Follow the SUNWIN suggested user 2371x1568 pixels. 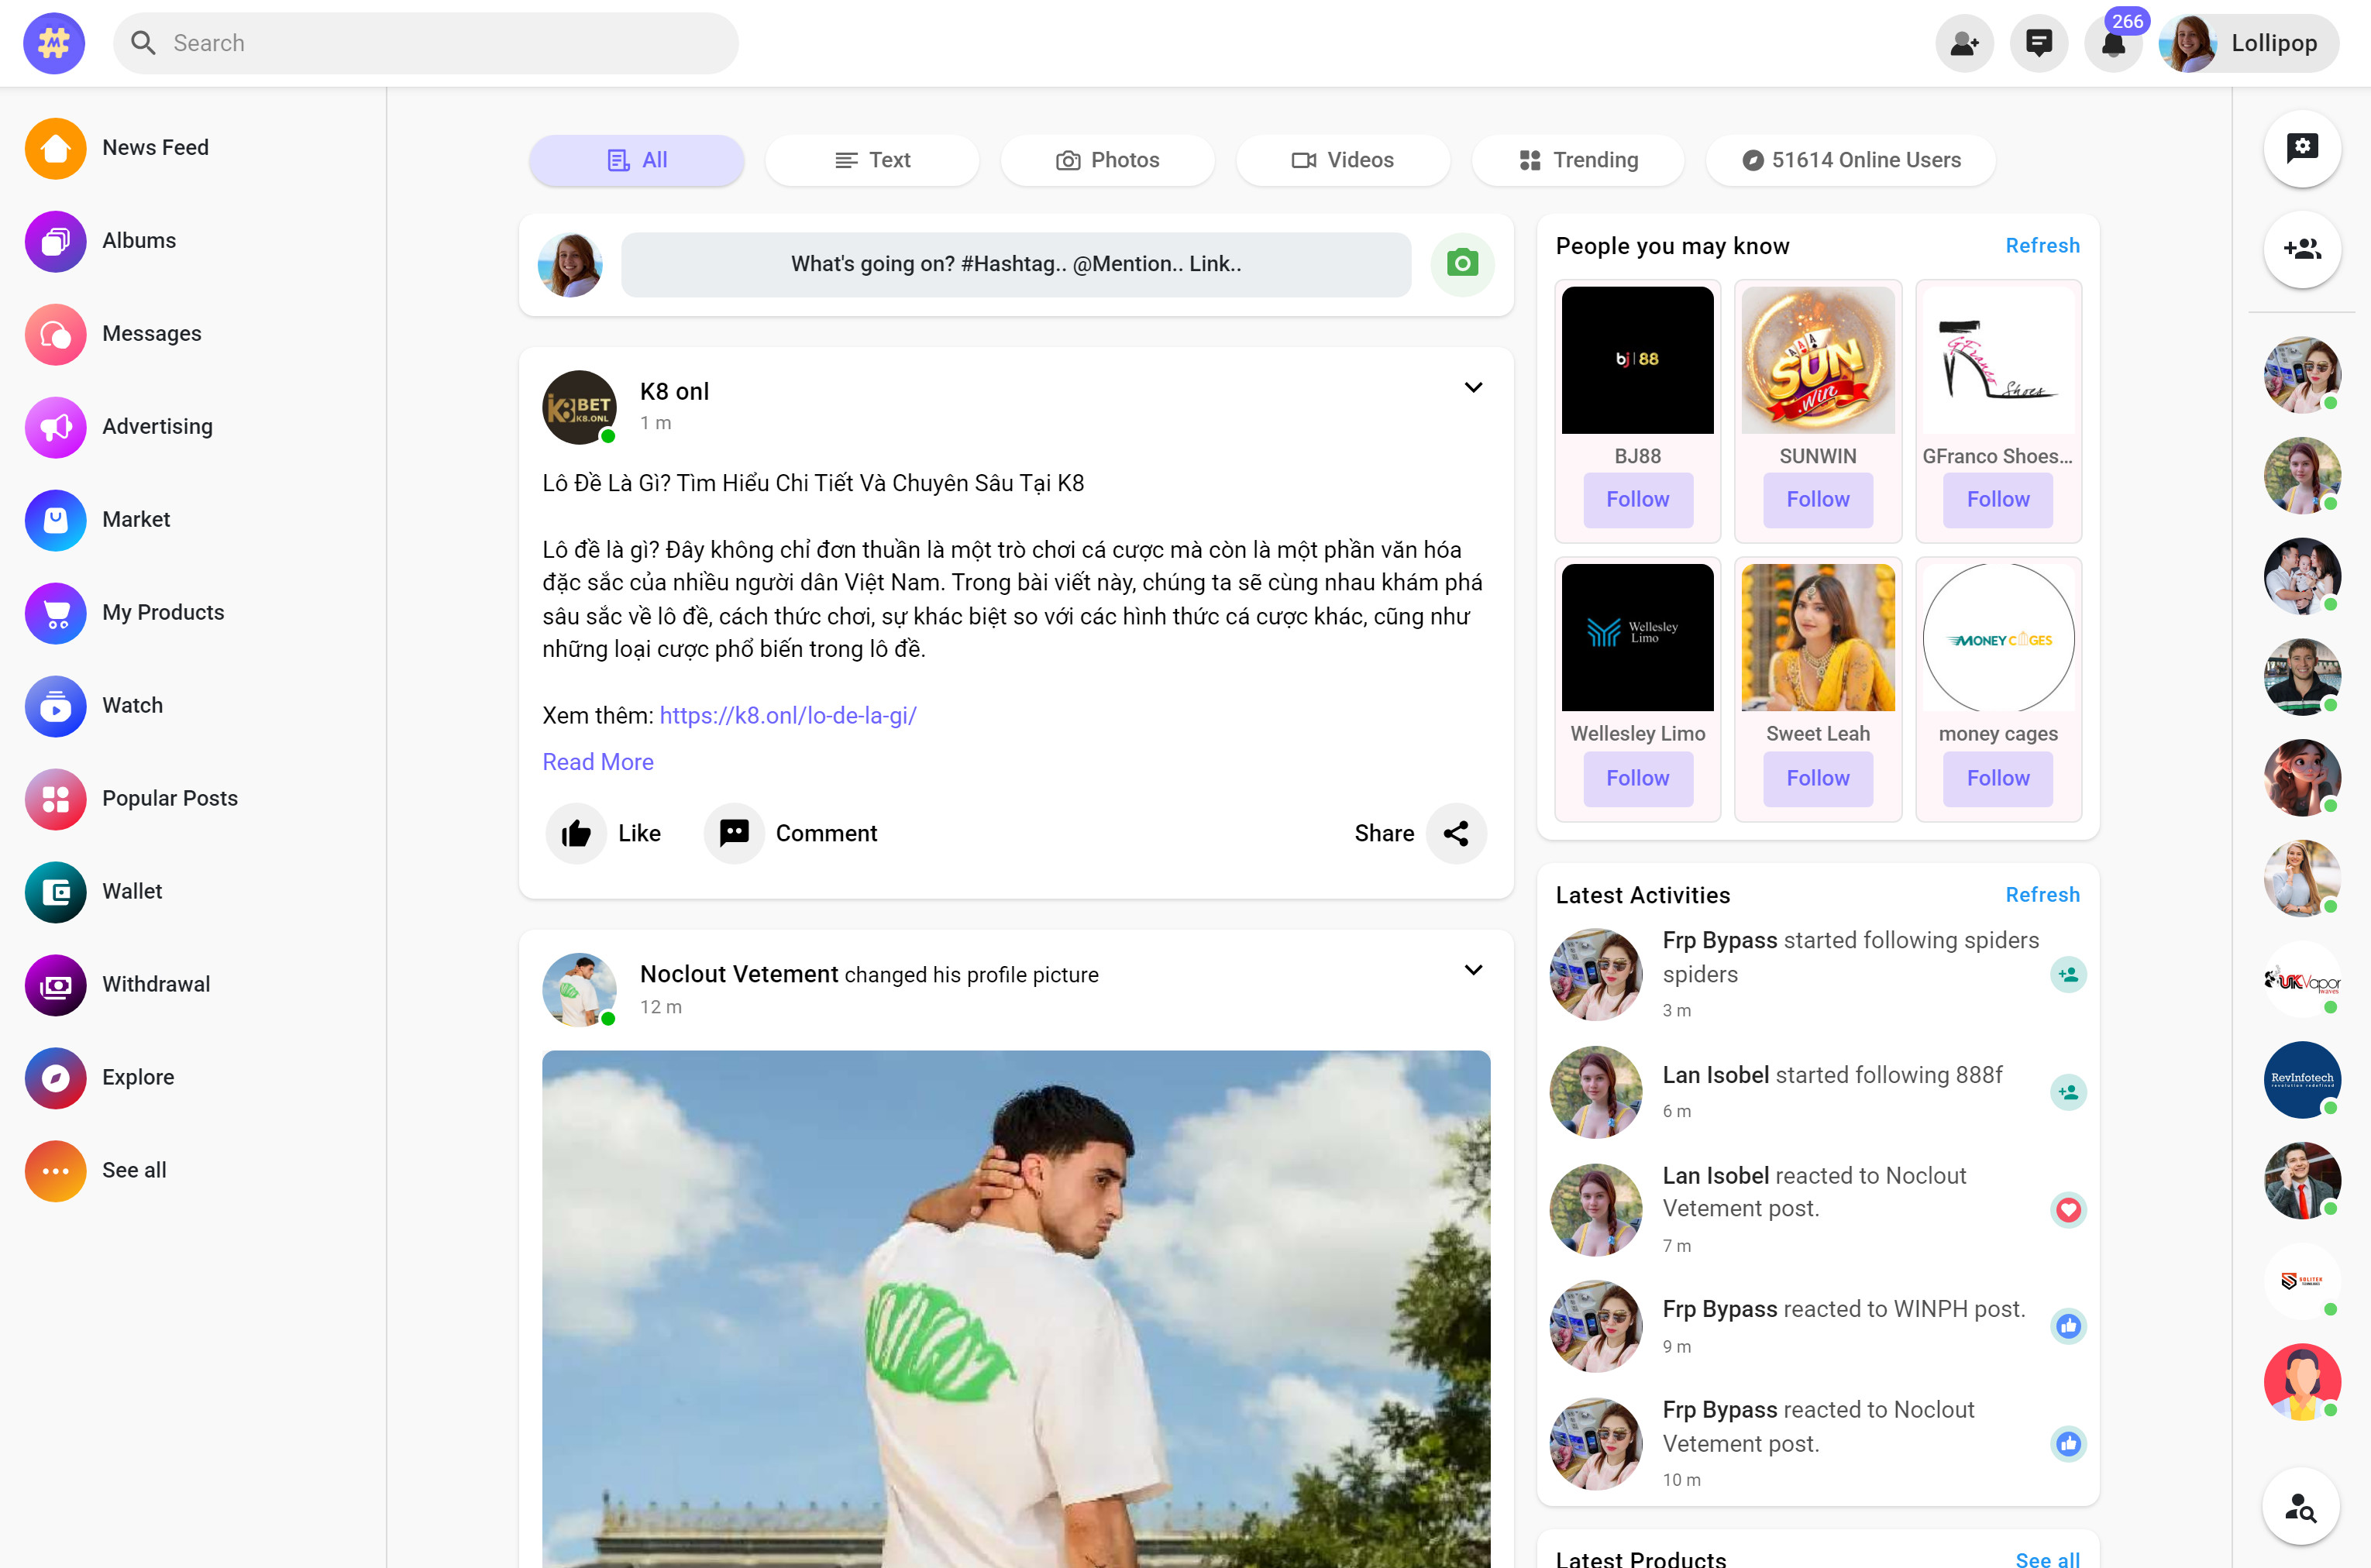point(1817,499)
